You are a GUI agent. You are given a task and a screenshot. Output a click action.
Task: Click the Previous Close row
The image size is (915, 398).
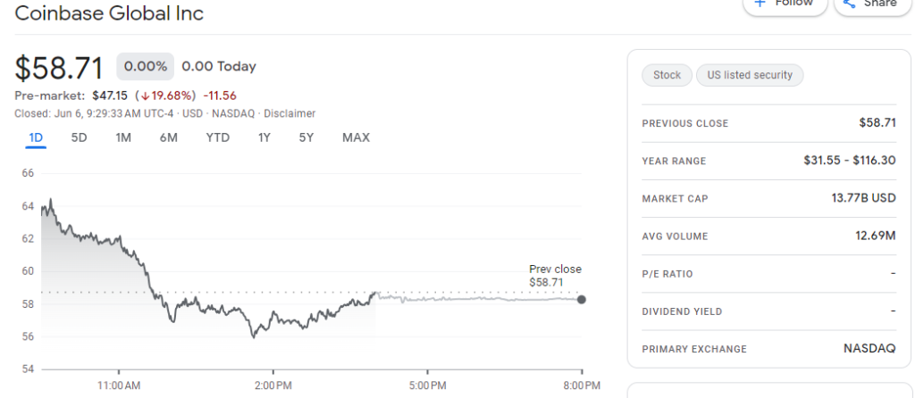[768, 123]
